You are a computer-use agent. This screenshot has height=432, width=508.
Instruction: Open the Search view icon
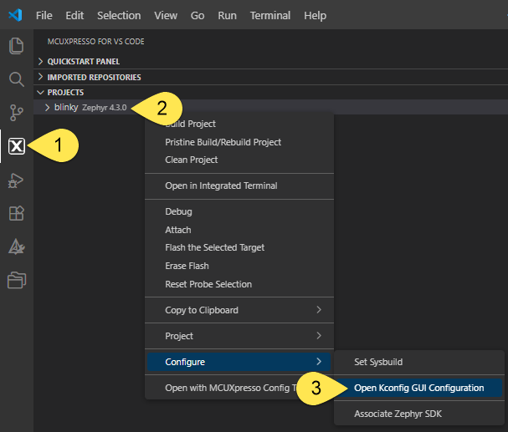16,79
